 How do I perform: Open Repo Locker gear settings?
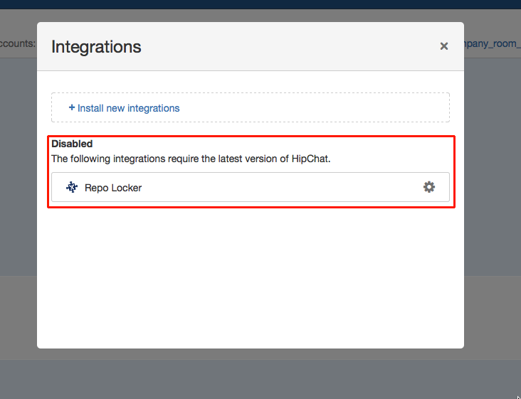tap(428, 187)
